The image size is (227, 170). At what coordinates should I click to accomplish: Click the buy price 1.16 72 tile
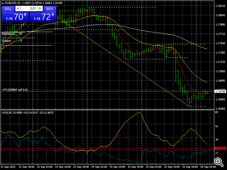(x=43, y=17)
